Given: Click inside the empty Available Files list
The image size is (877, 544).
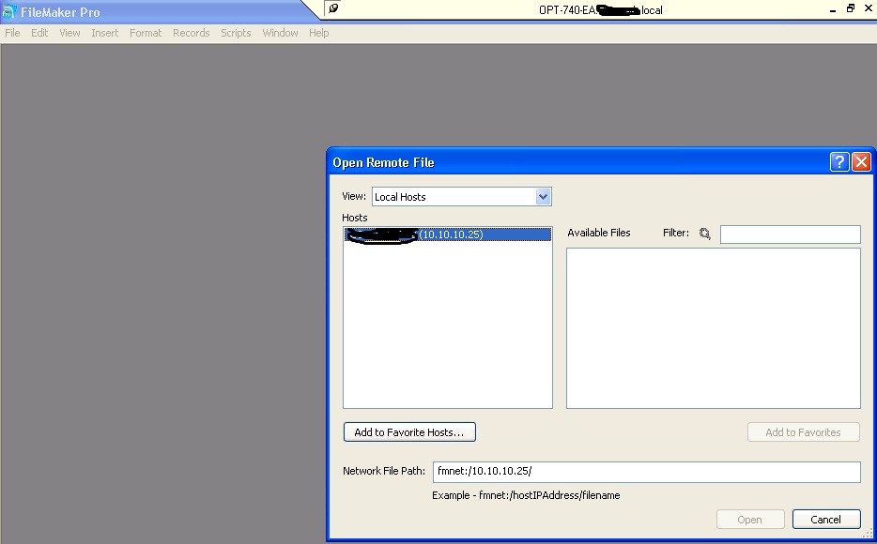Looking at the screenshot, I should point(713,327).
